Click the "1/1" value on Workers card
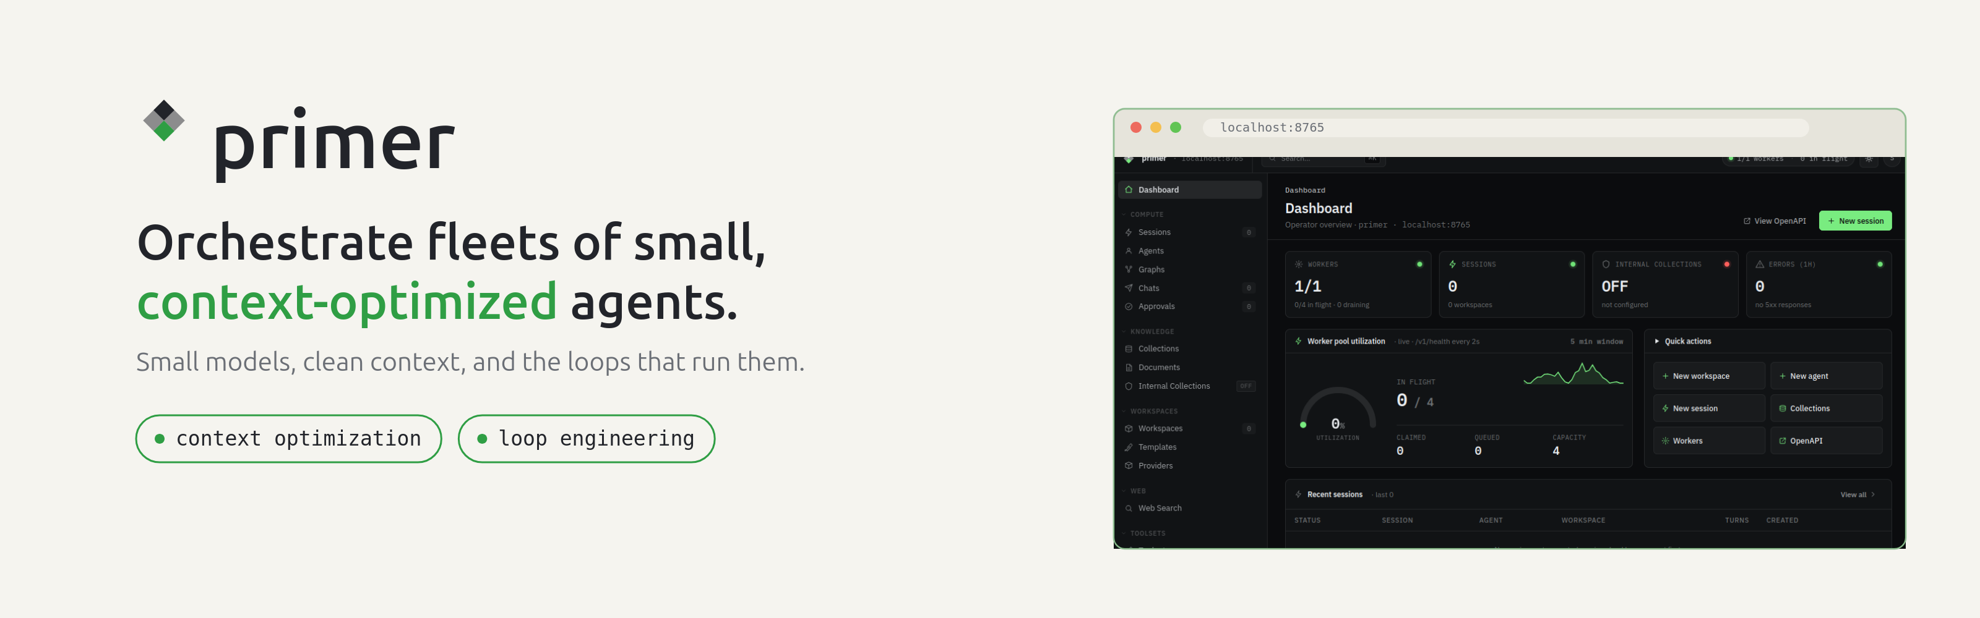 1307,286
